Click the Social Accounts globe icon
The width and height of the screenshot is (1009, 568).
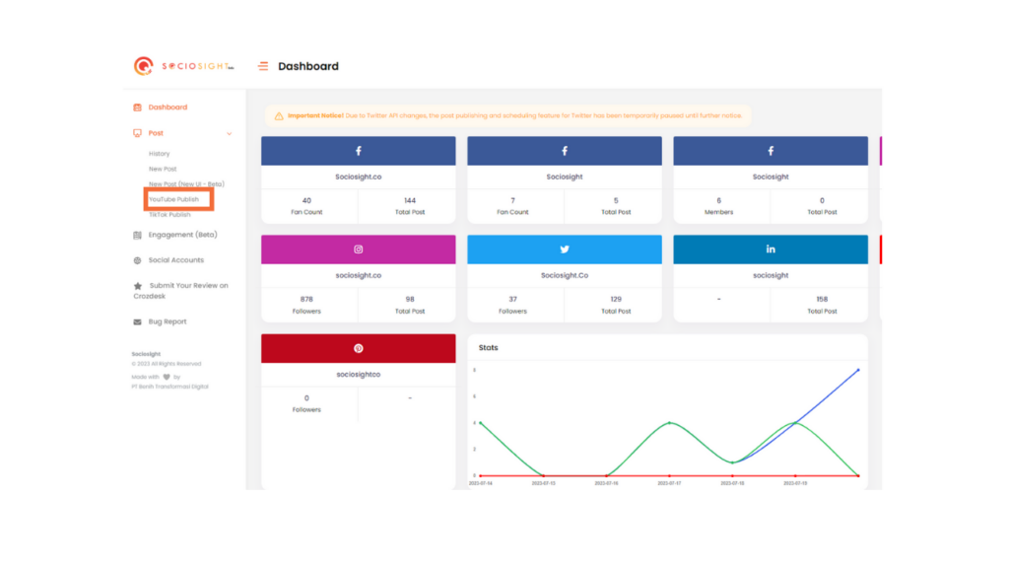coord(137,260)
